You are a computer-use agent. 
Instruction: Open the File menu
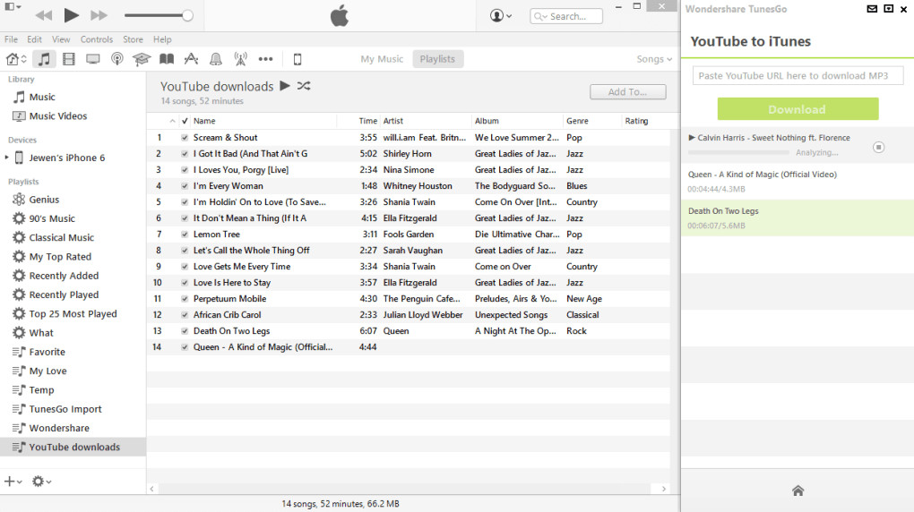click(x=11, y=39)
